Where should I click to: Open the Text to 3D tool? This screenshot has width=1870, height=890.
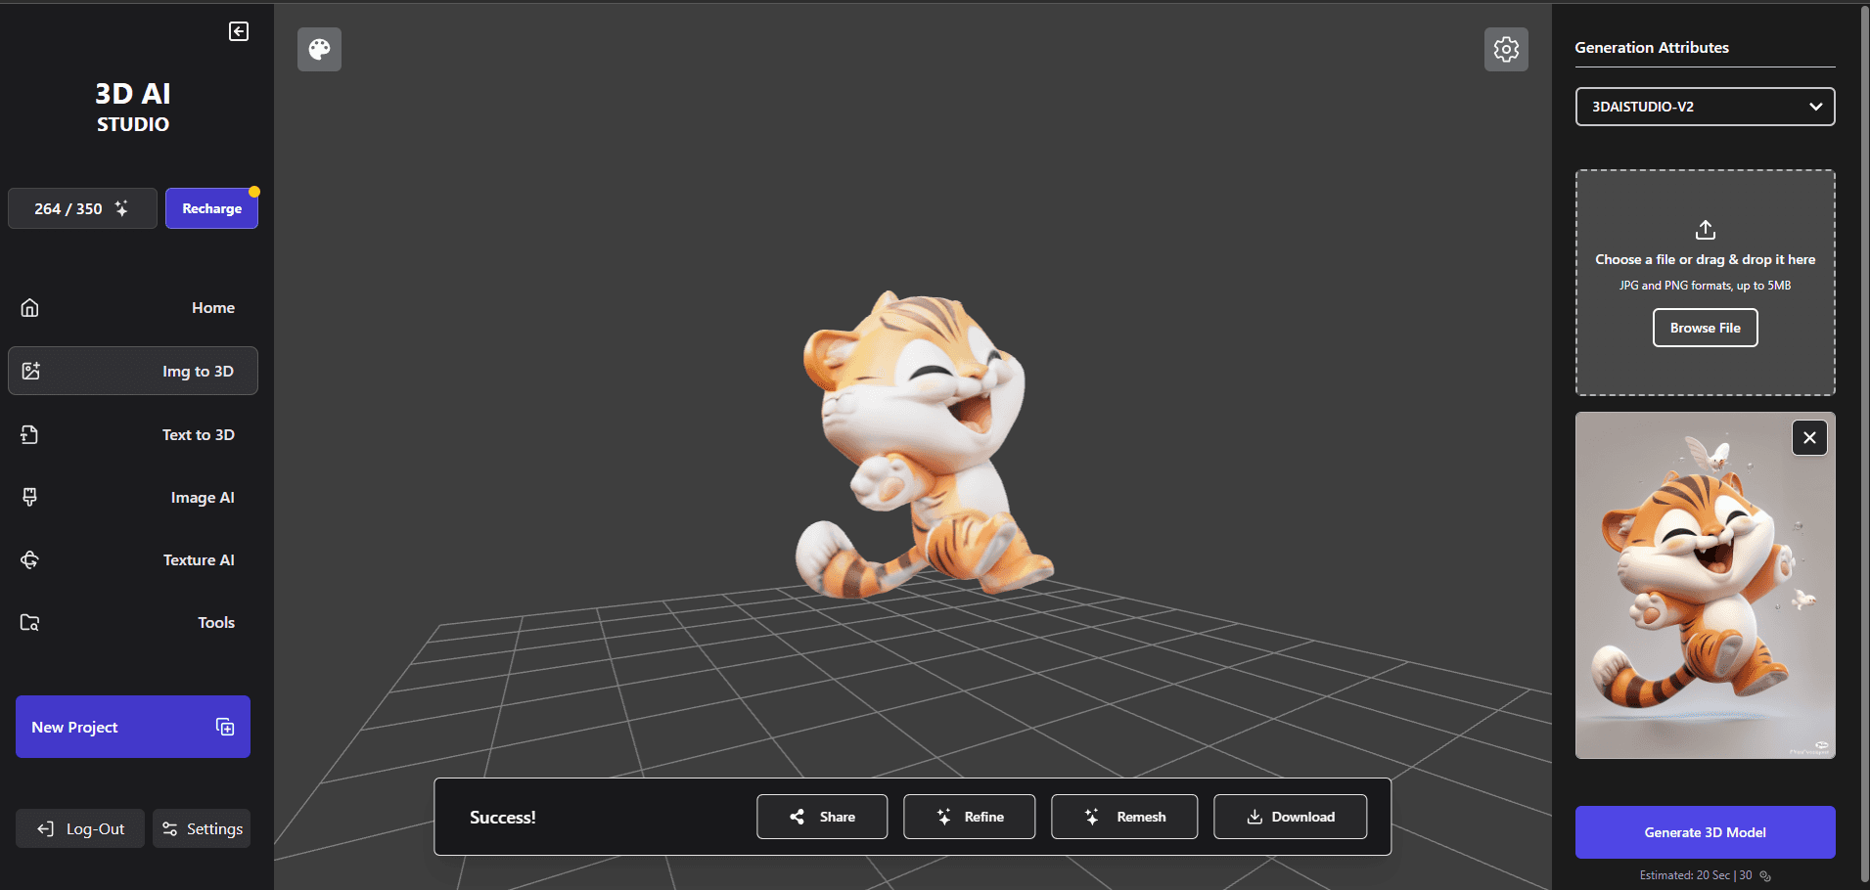(132, 434)
